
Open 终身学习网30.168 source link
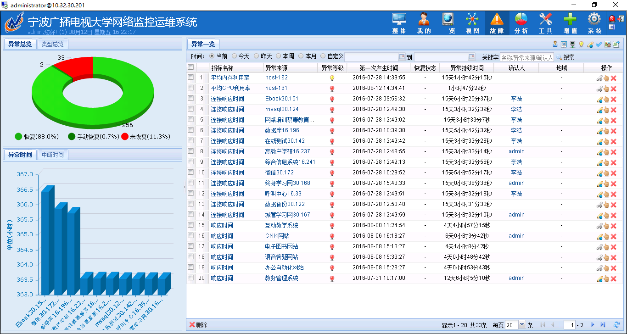288,183
